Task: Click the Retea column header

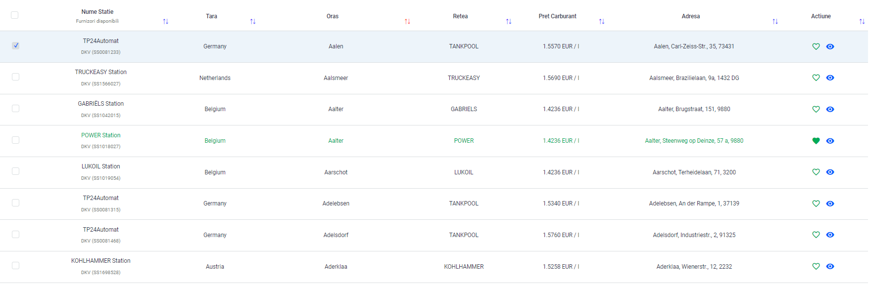Action: click(x=460, y=16)
